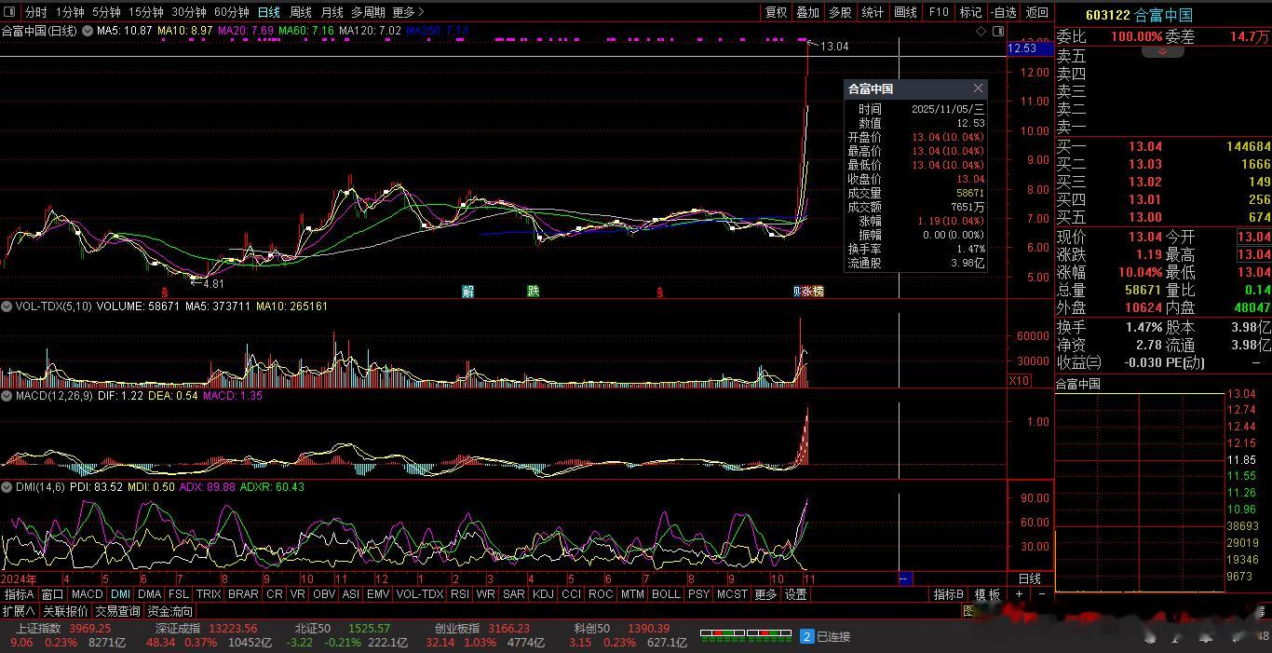Click the 复权 button
Image resolution: width=1272 pixels, height=653 pixels.
(x=776, y=12)
